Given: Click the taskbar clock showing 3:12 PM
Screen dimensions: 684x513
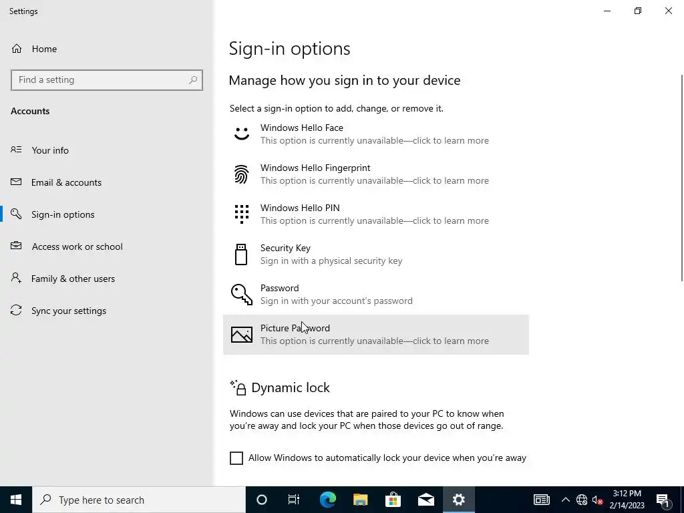Looking at the screenshot, I should 627,500.
